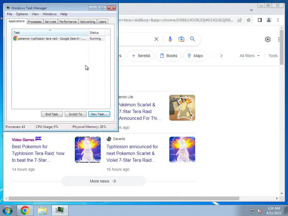Show hidden tray icons arrow
The width and height of the screenshot is (288, 216).
pos(246,211)
